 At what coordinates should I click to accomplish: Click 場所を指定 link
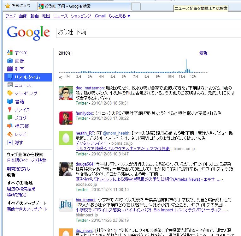[16, 195]
